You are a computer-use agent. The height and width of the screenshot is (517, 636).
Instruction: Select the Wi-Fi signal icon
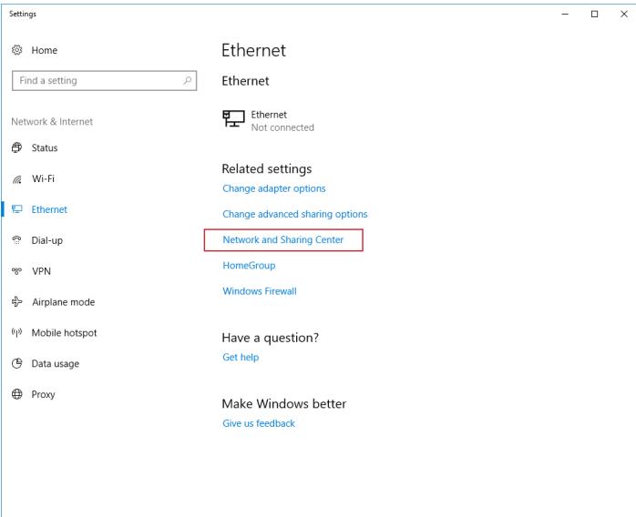17,179
